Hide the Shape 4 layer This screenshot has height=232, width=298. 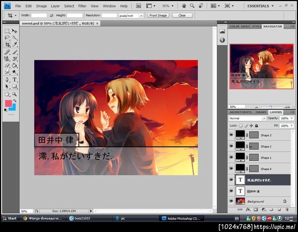point(231,168)
